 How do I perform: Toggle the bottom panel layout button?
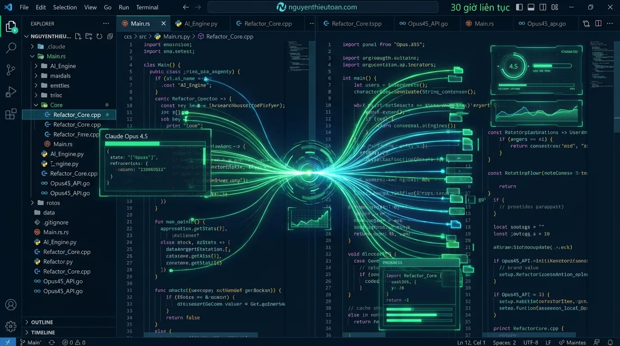531,7
